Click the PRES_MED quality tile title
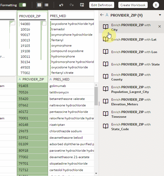Screen dimensions: 164x176 pos(58,16)
